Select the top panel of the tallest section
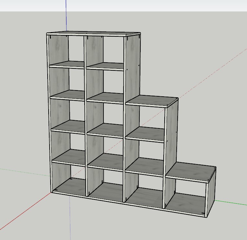Image resolution: width=247 pixels, height=240 pixels. 94,33
